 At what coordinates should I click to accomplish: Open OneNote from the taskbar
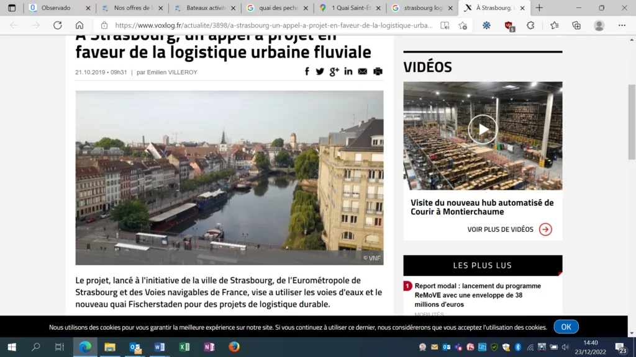tap(209, 347)
